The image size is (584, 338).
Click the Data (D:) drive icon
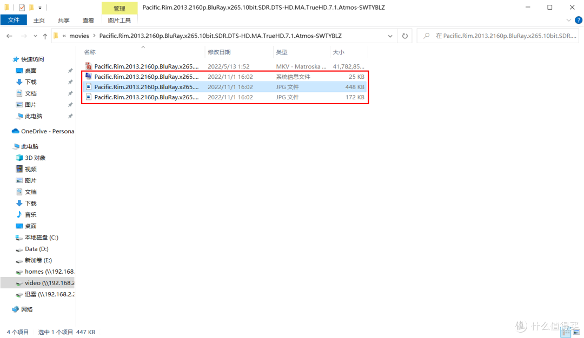click(19, 249)
